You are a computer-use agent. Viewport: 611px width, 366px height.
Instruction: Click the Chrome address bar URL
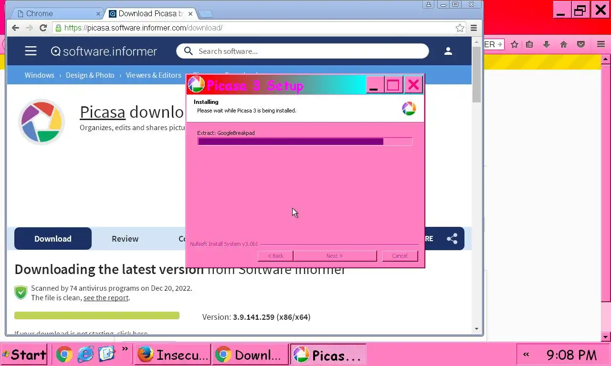[143, 28]
